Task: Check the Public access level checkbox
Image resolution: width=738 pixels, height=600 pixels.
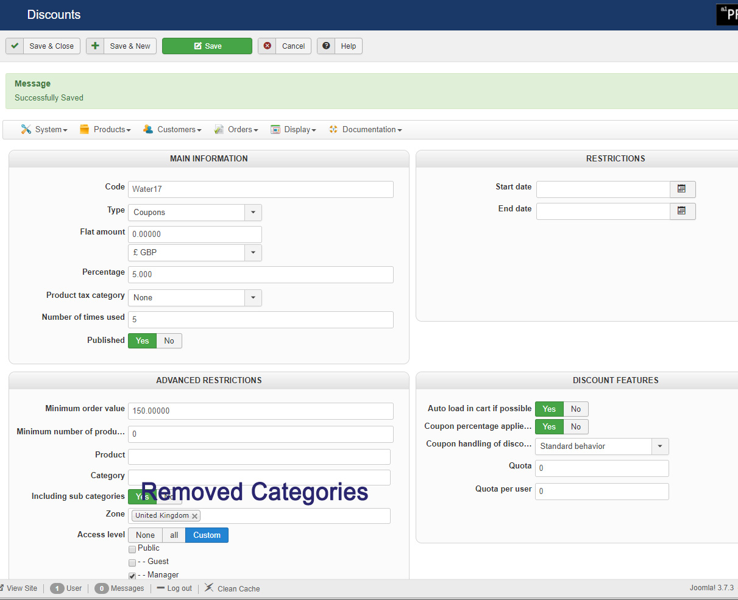Action: (x=132, y=549)
